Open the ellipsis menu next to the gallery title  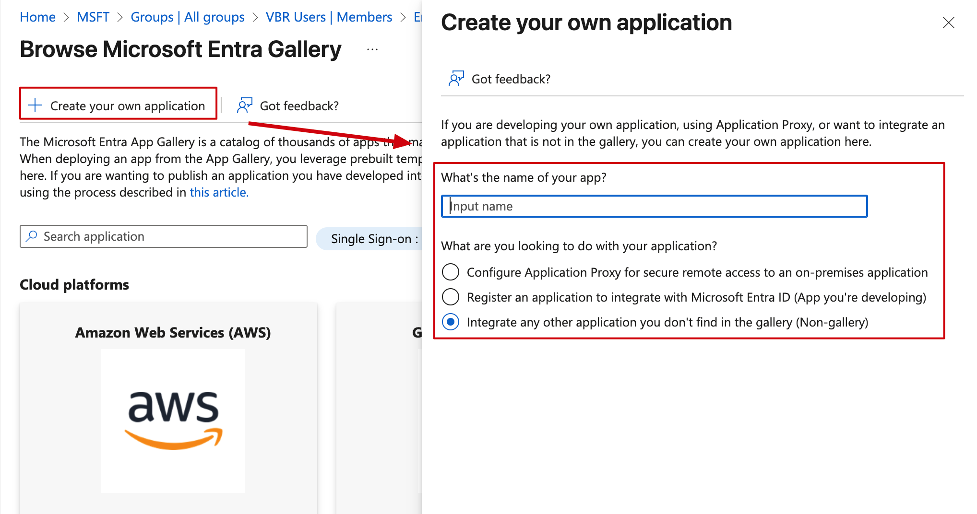(x=372, y=49)
